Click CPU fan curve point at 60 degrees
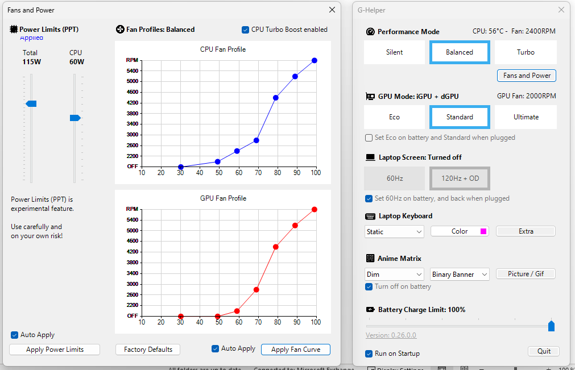 pyautogui.click(x=237, y=151)
